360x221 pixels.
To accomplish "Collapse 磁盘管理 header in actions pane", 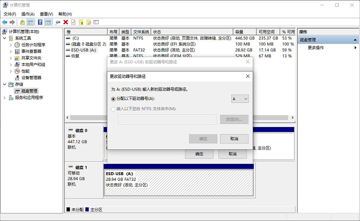I will pyautogui.click(x=355, y=40).
